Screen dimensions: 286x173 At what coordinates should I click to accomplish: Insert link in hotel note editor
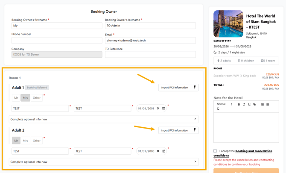coord(254,104)
